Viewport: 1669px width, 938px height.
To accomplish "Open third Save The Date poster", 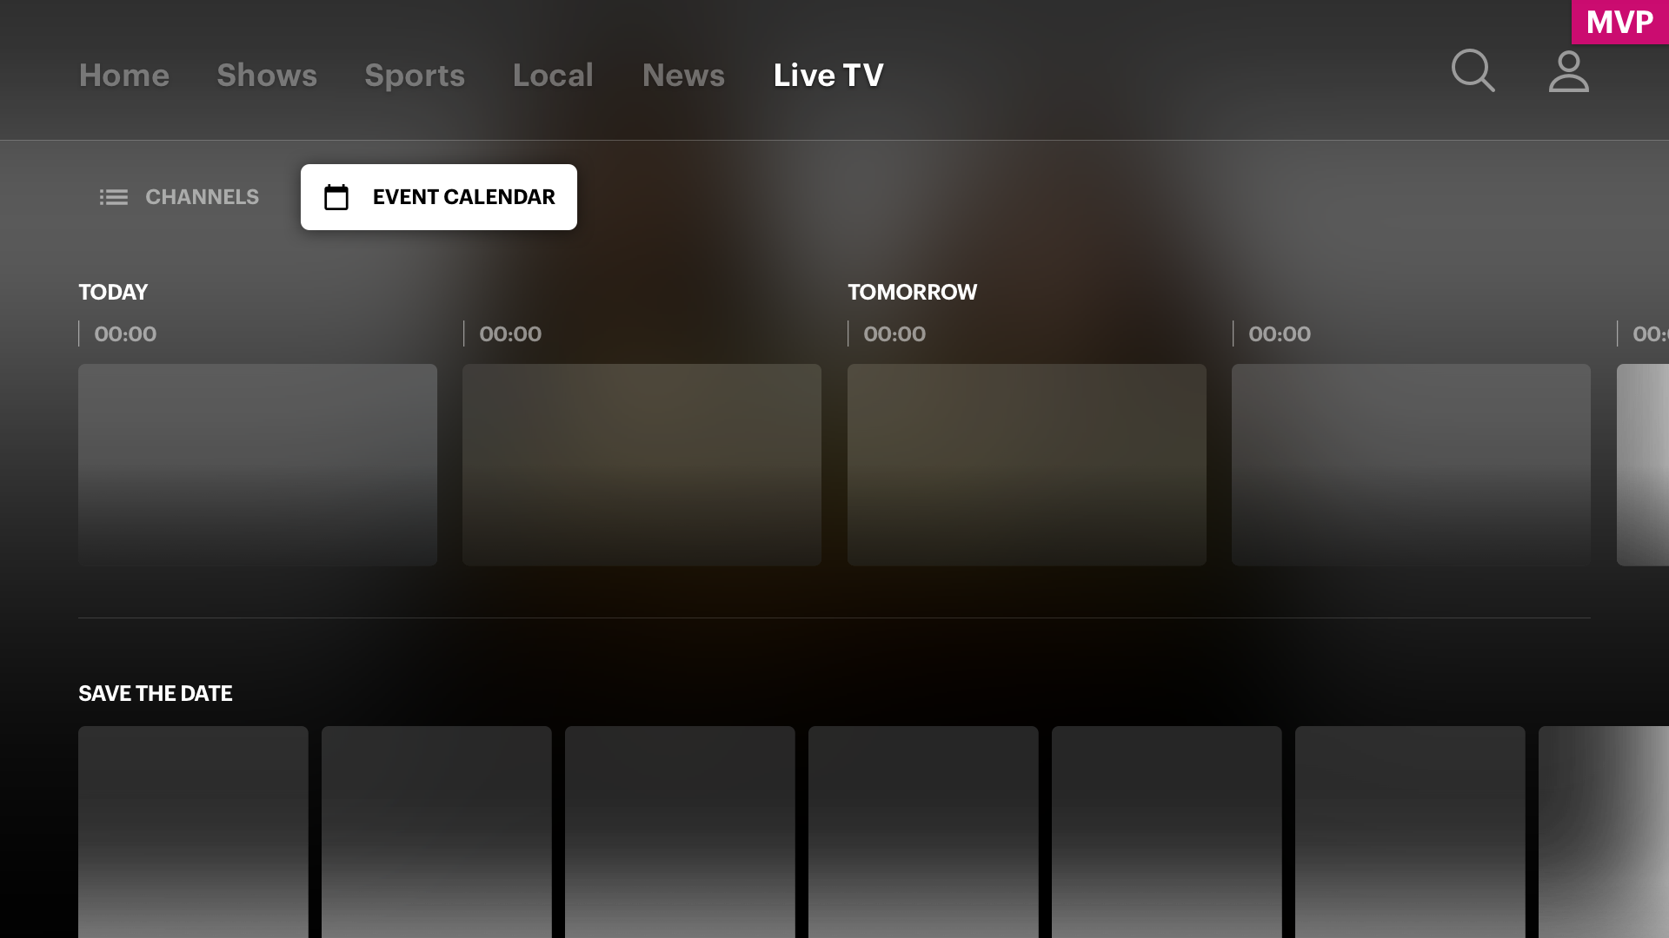I will [x=680, y=832].
